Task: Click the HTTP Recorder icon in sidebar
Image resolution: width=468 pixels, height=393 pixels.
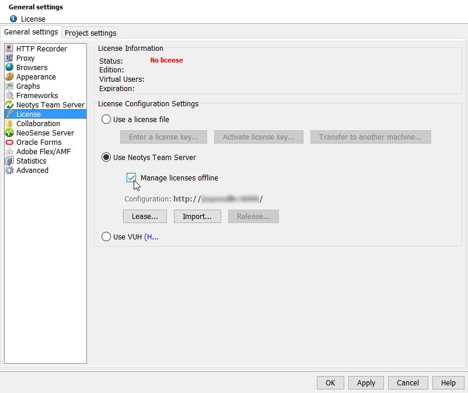Action: tap(9, 49)
